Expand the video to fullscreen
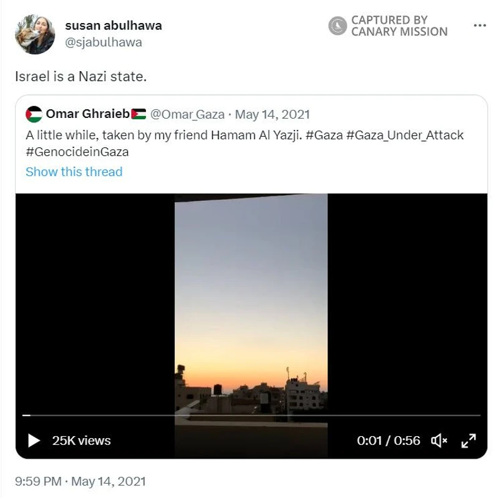 click(468, 441)
